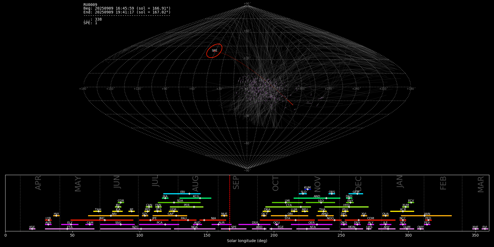The height and width of the screenshot is (247, 494).
Task: Click the NUE shower label
Action: tap(224, 214)
